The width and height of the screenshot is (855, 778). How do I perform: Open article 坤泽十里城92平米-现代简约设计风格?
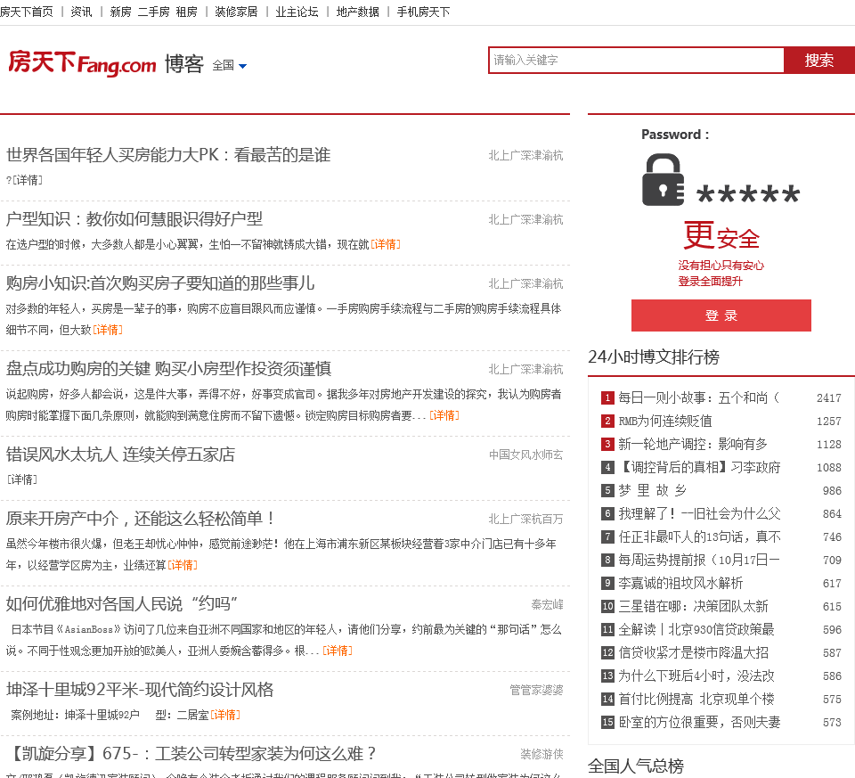tap(140, 690)
